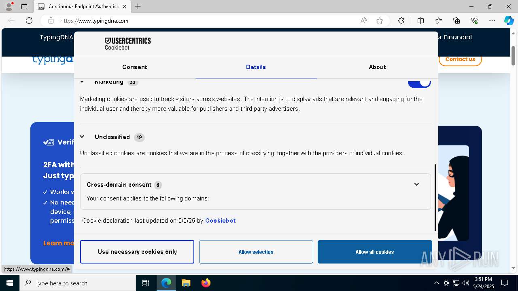Screen dimensions: 518x291
Task: Expand the Unclassified cookies chevron
Action: pyautogui.click(x=82, y=137)
